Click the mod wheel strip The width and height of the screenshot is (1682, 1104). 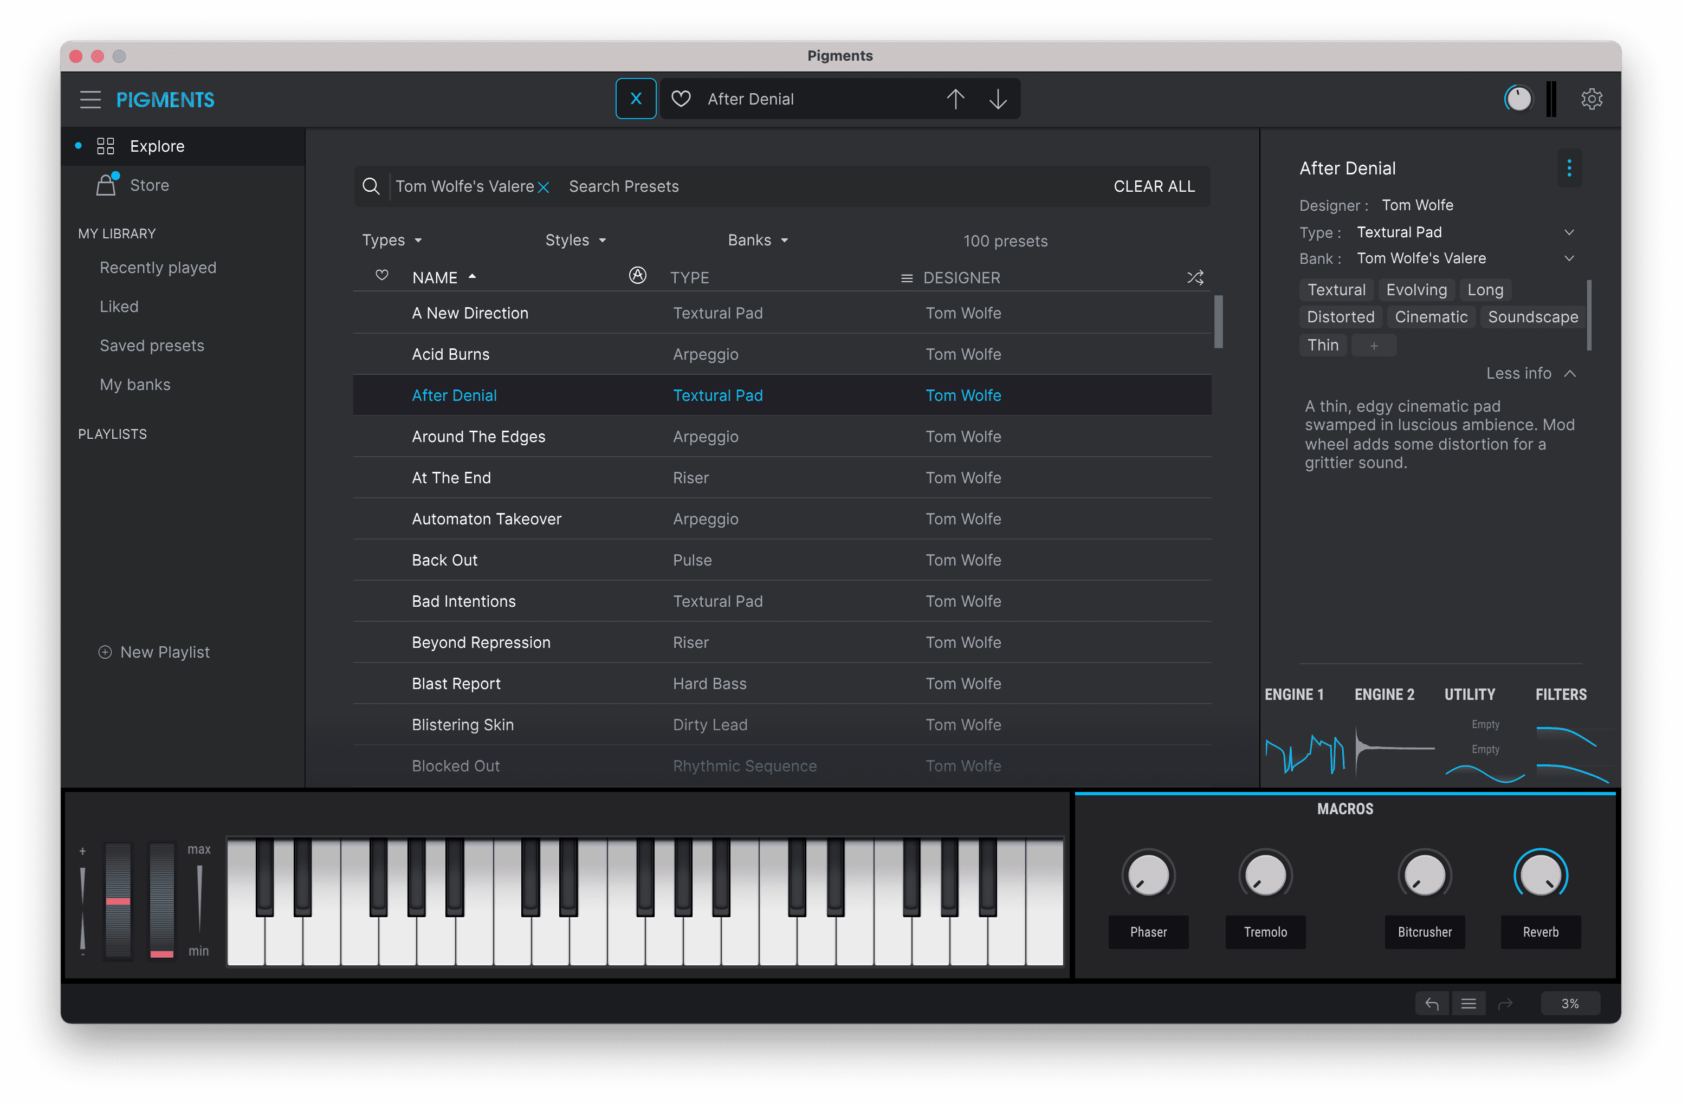tap(162, 900)
